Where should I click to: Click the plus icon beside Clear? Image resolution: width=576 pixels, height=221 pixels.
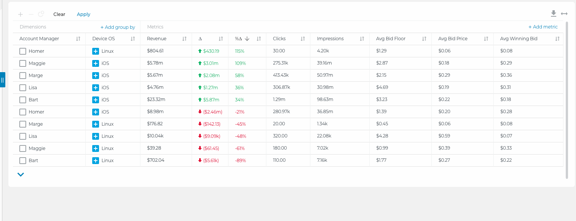(20, 14)
